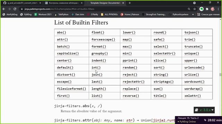The image size is (222, 124).
Task: Open the reverse() filter link
Action: (x=131, y=96)
